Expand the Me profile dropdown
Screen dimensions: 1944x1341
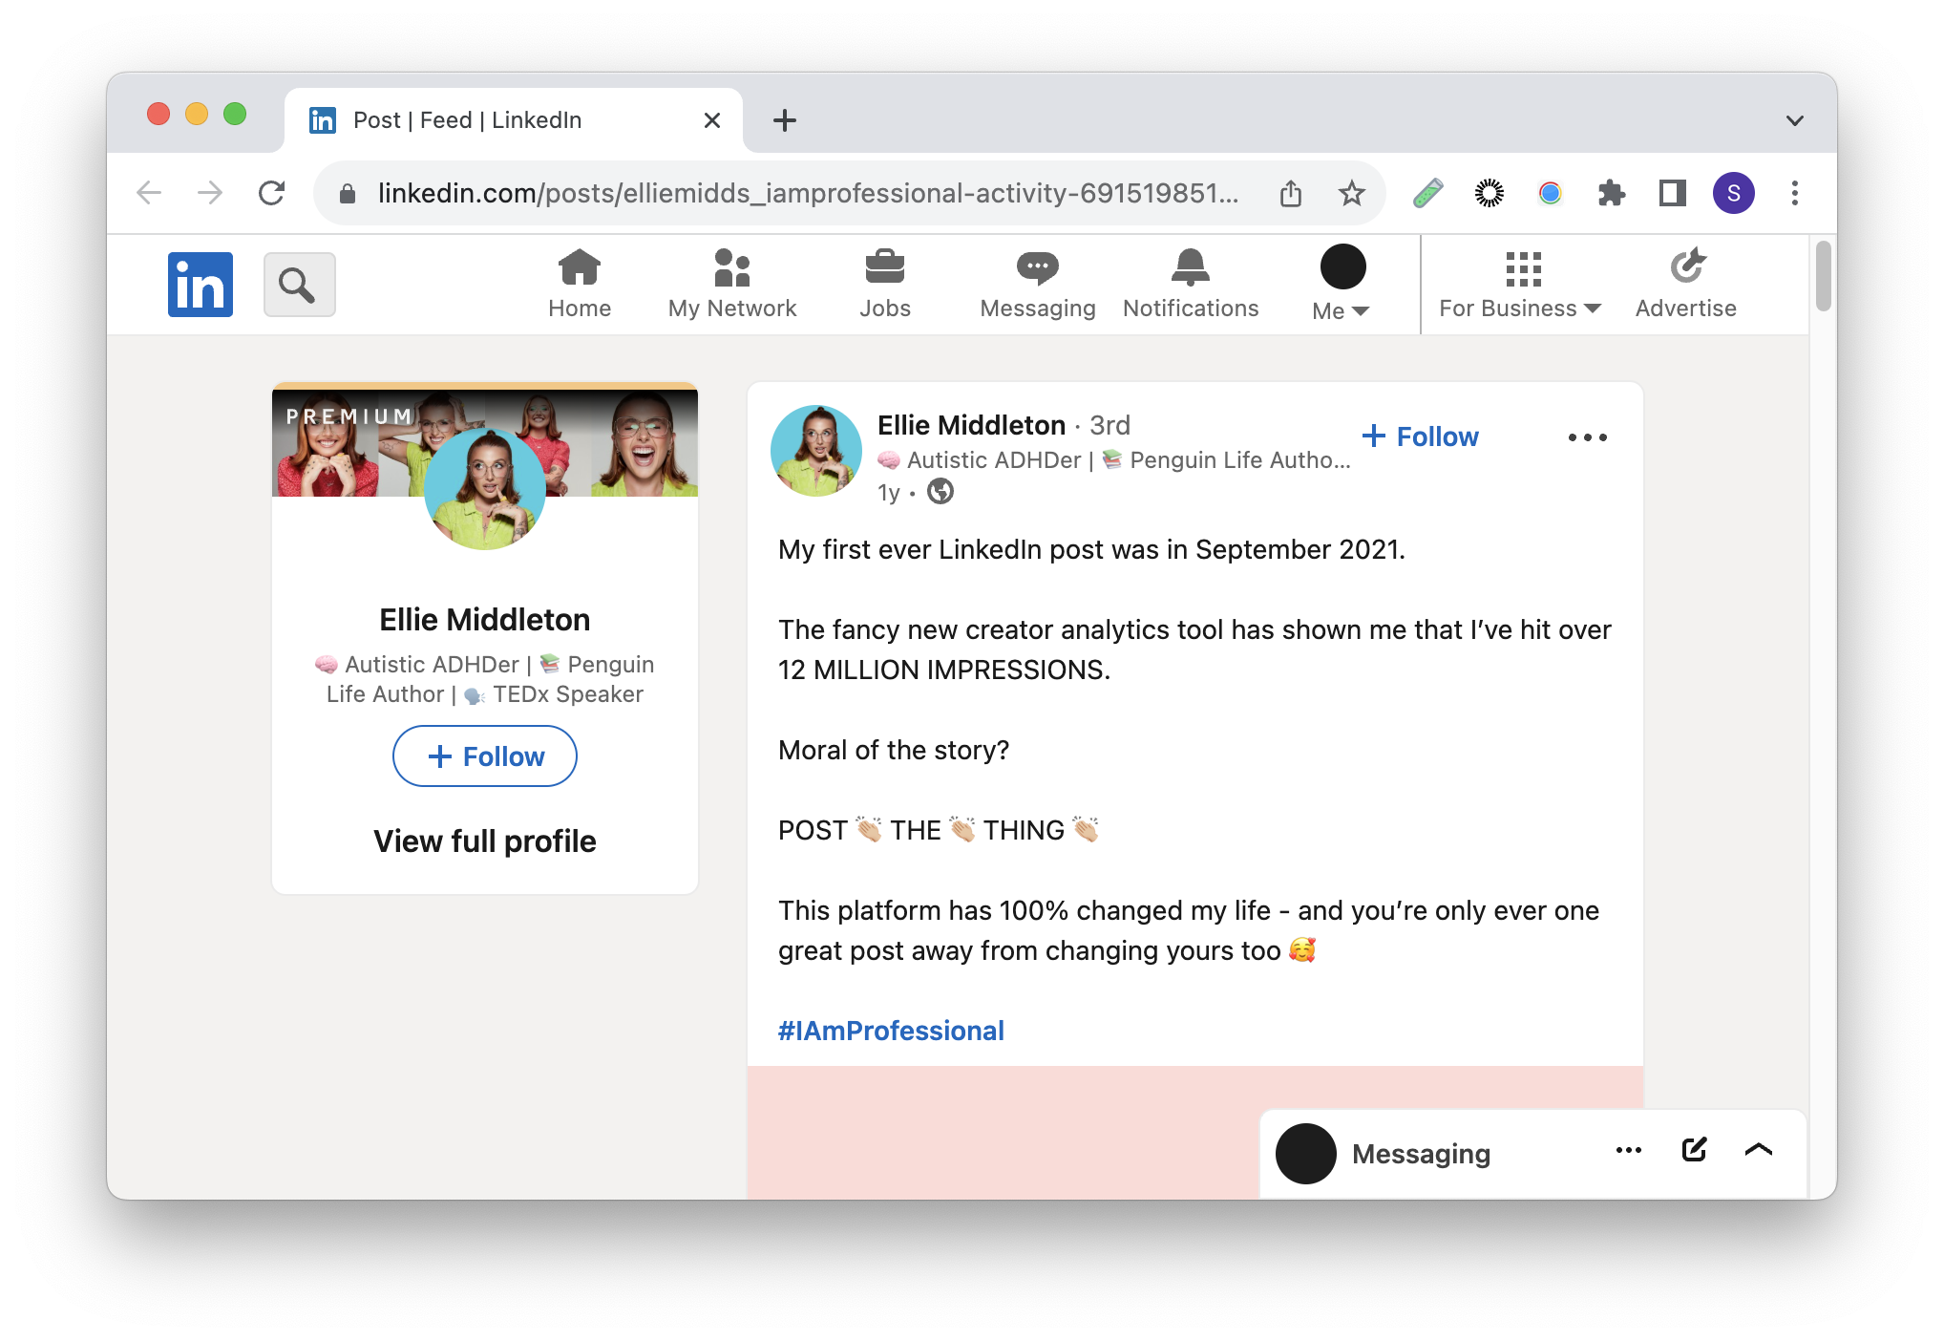pos(1342,284)
